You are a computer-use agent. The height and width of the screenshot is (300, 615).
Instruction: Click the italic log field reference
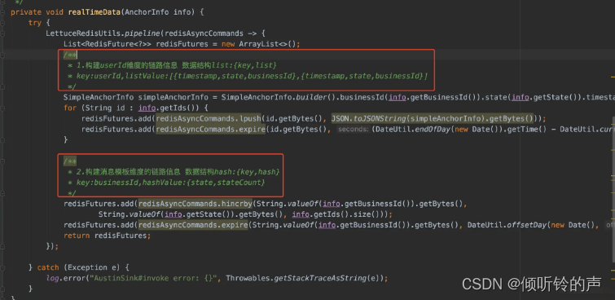[52, 278]
